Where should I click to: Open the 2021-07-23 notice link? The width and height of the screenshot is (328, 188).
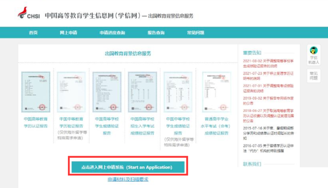pyautogui.click(x=268, y=76)
